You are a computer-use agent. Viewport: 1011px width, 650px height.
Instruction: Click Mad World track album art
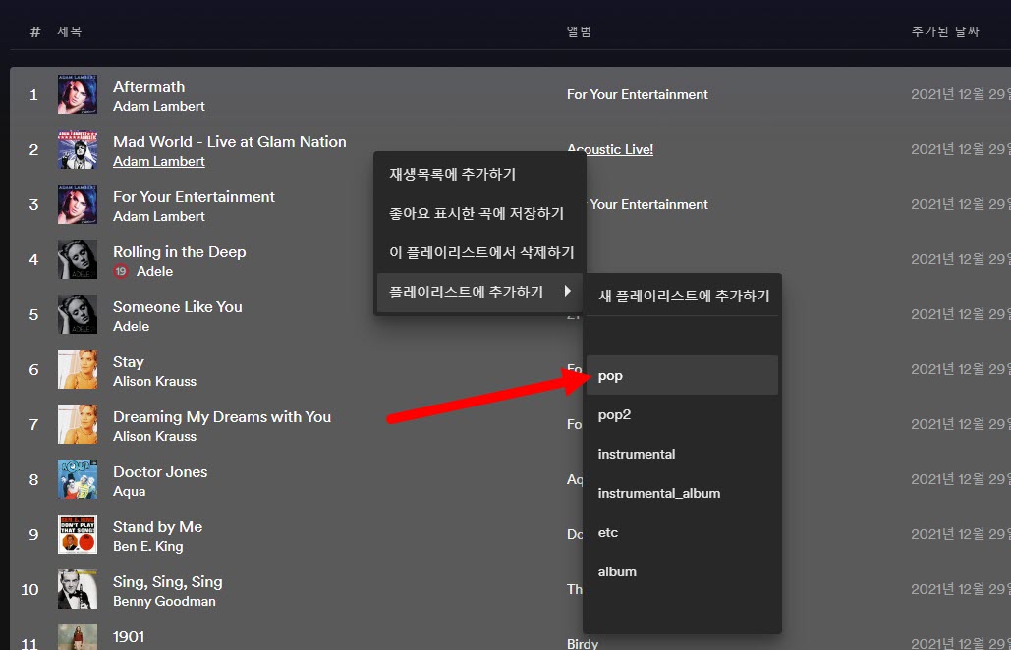coord(78,149)
